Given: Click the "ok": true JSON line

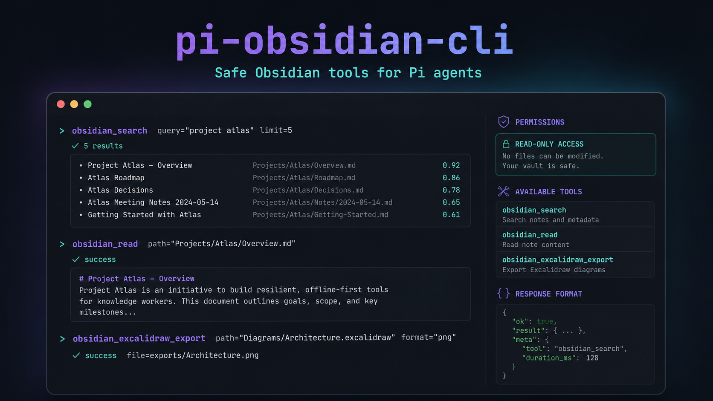Looking at the screenshot, I should click(x=534, y=321).
